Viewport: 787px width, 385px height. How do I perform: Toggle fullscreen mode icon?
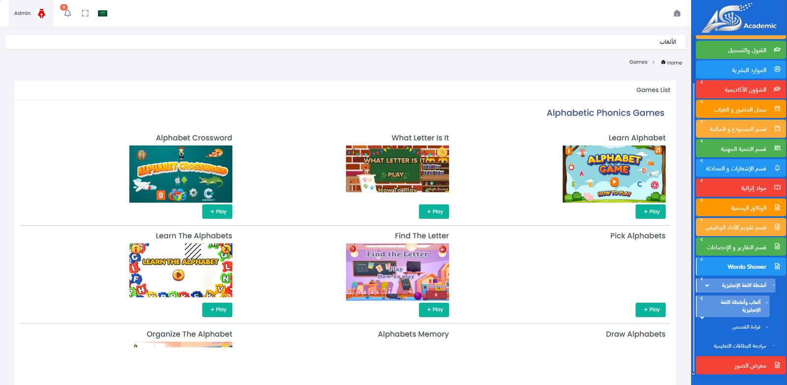click(85, 13)
